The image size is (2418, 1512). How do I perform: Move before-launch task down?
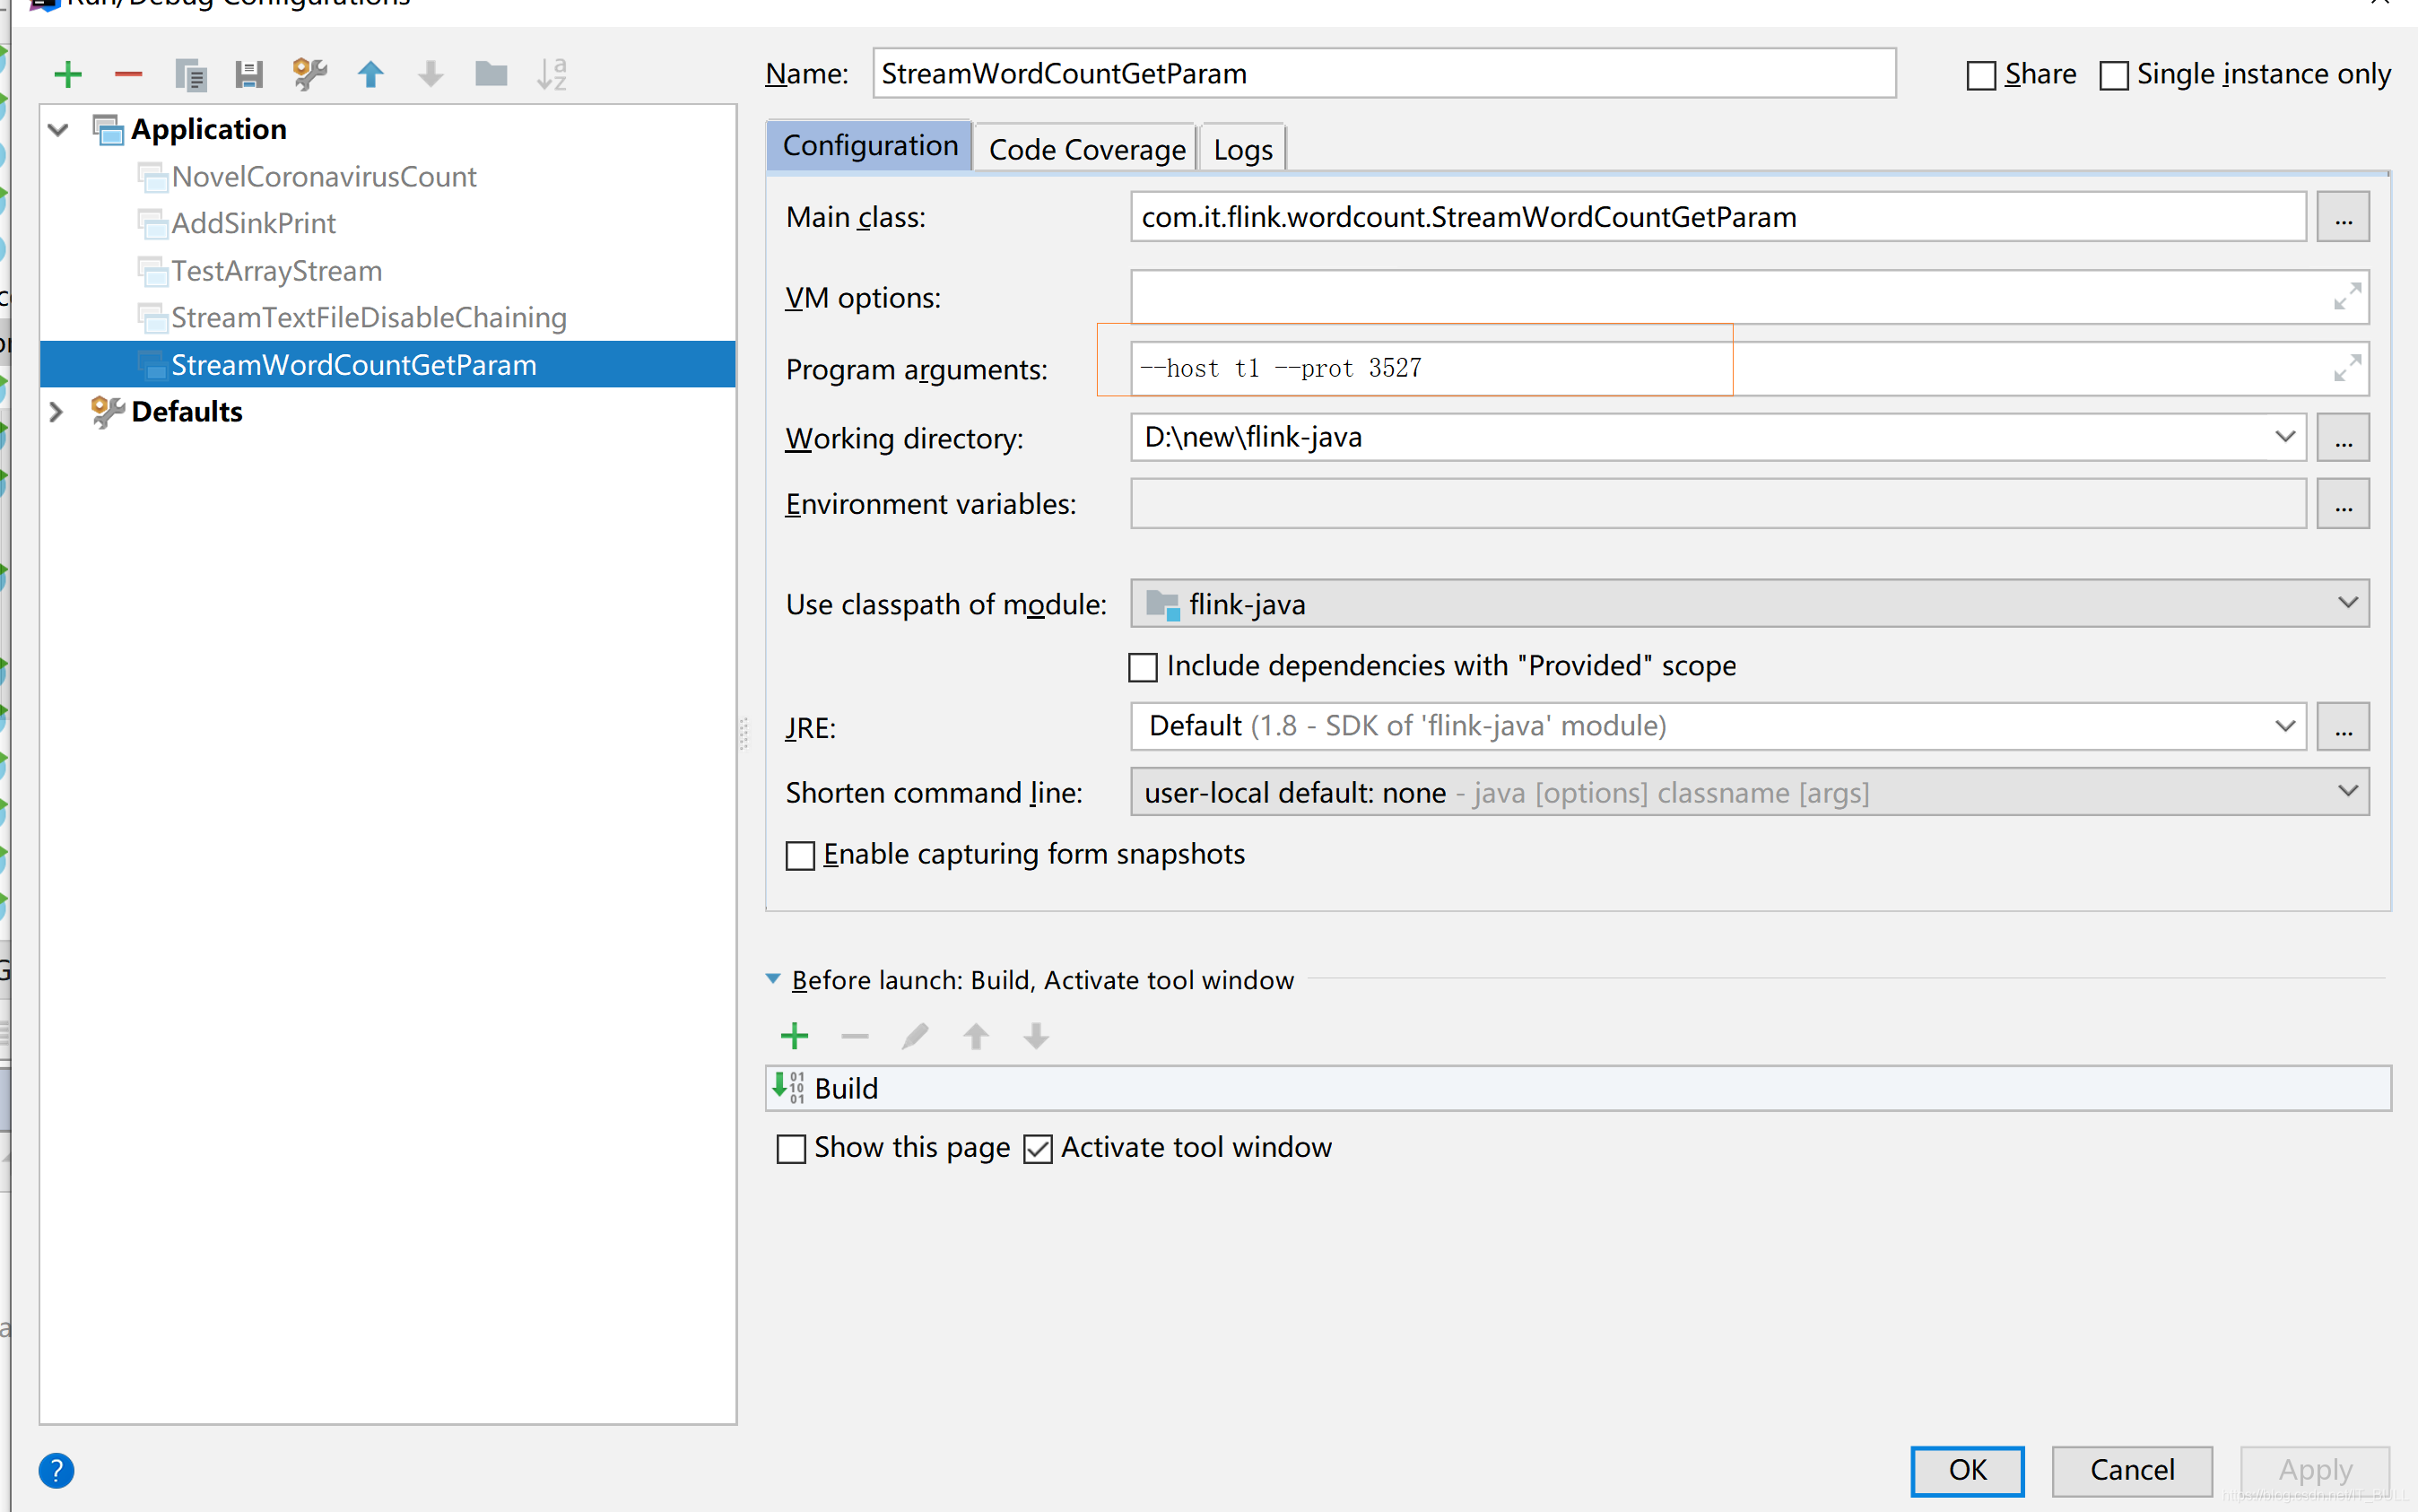click(x=1036, y=1036)
